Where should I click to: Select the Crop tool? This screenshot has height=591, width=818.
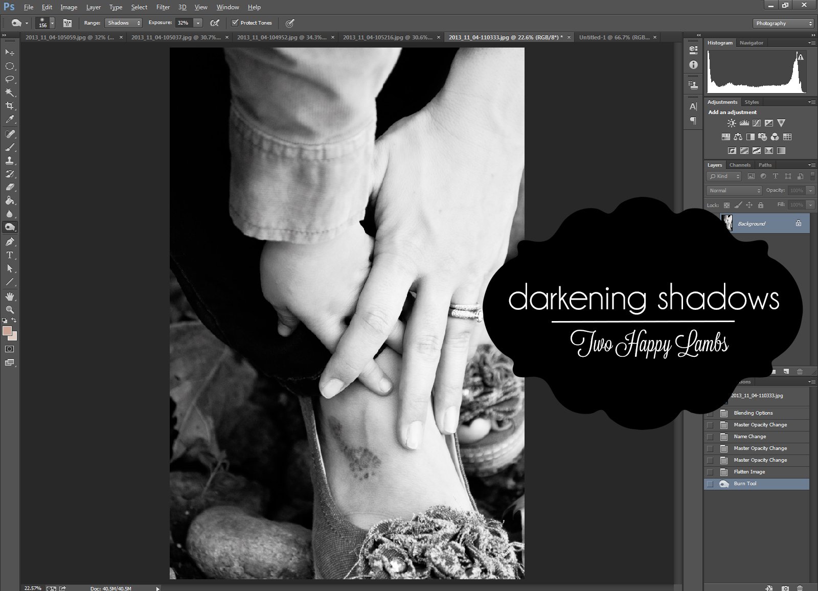9,106
